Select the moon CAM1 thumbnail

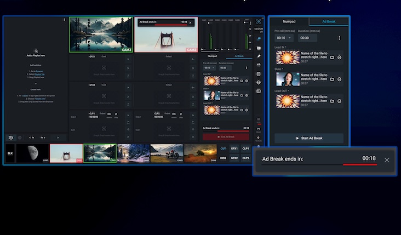click(x=32, y=153)
